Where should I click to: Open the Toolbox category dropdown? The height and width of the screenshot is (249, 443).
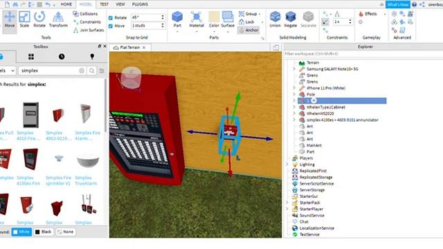click(8, 71)
